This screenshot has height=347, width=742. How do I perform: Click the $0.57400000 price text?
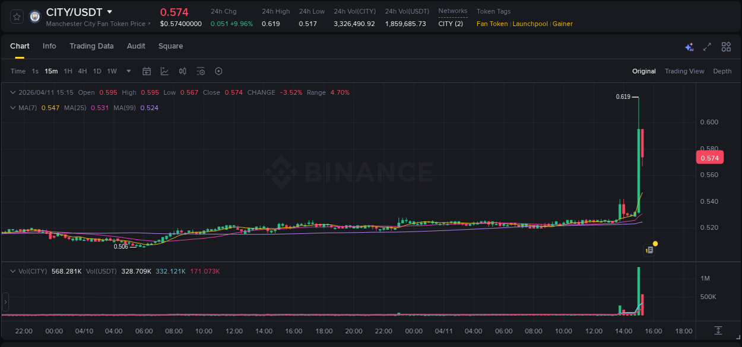[x=181, y=24]
